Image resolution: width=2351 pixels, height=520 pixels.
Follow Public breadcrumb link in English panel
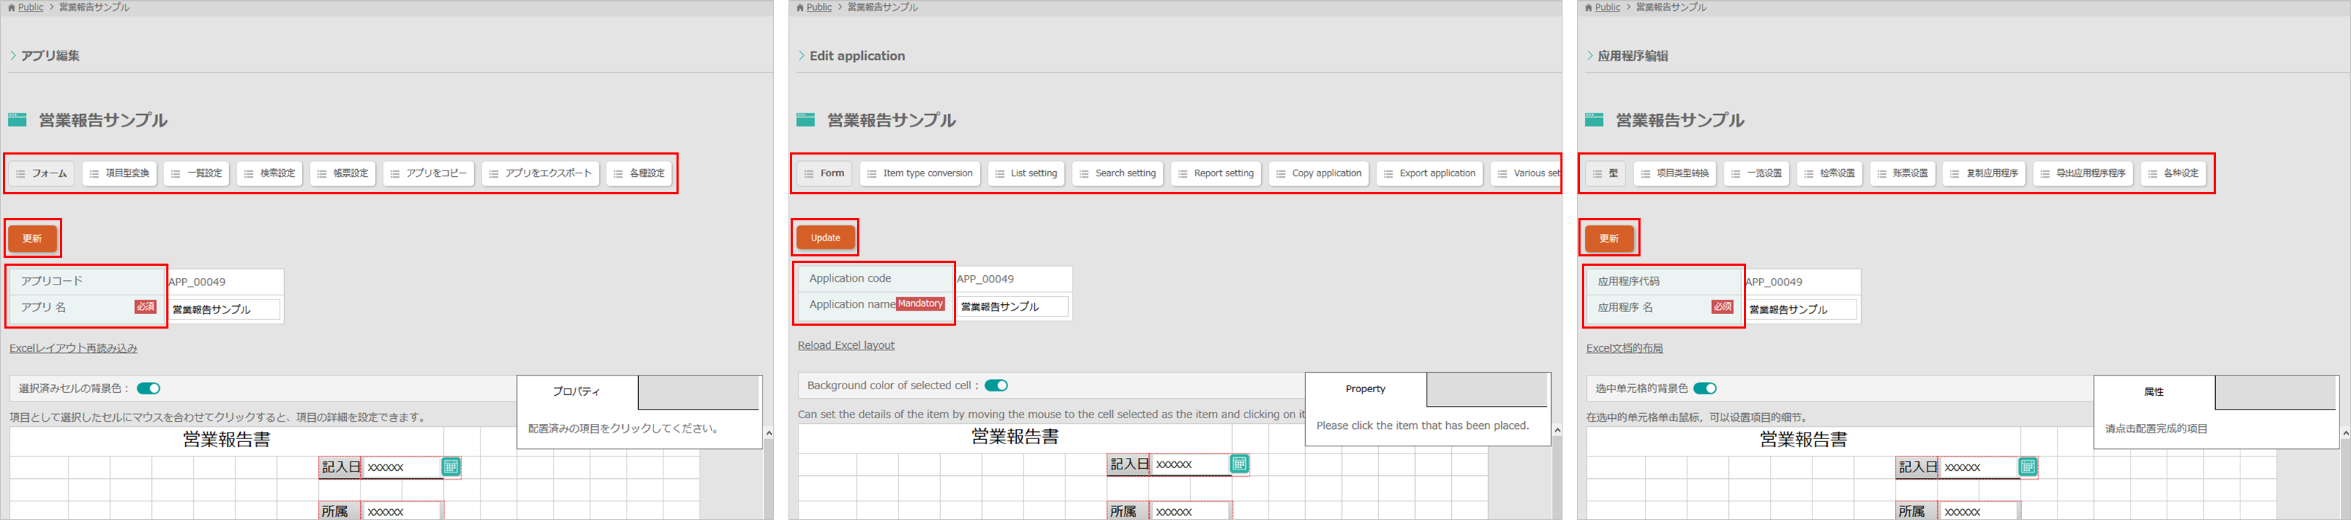[x=819, y=7]
